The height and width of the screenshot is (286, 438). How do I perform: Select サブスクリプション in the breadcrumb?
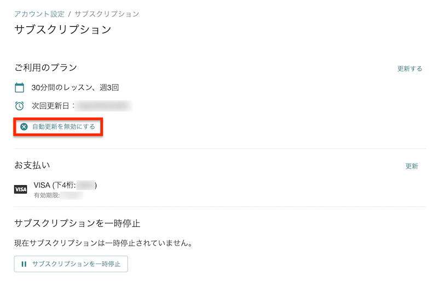point(107,14)
